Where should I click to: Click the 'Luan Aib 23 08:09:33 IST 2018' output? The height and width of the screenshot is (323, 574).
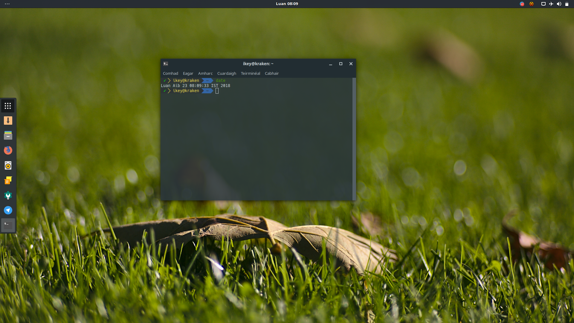(x=196, y=86)
